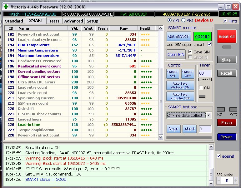Click Auto Save attributes OFF
Screen dimensions: 241x188
pos(180,96)
